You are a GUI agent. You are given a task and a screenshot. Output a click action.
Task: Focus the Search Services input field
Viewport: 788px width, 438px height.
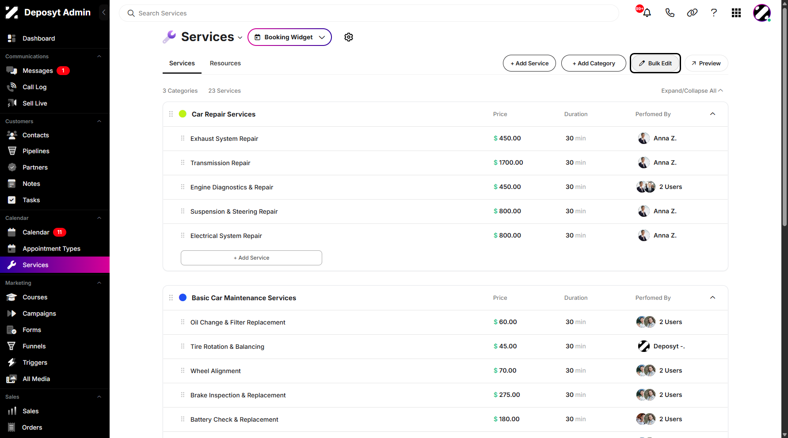click(369, 13)
